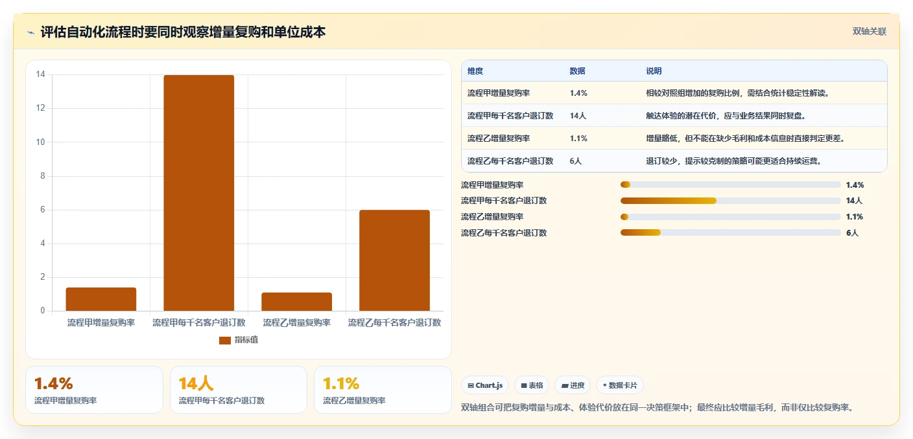Click progress value 6人
The image size is (913, 439).
(x=852, y=233)
